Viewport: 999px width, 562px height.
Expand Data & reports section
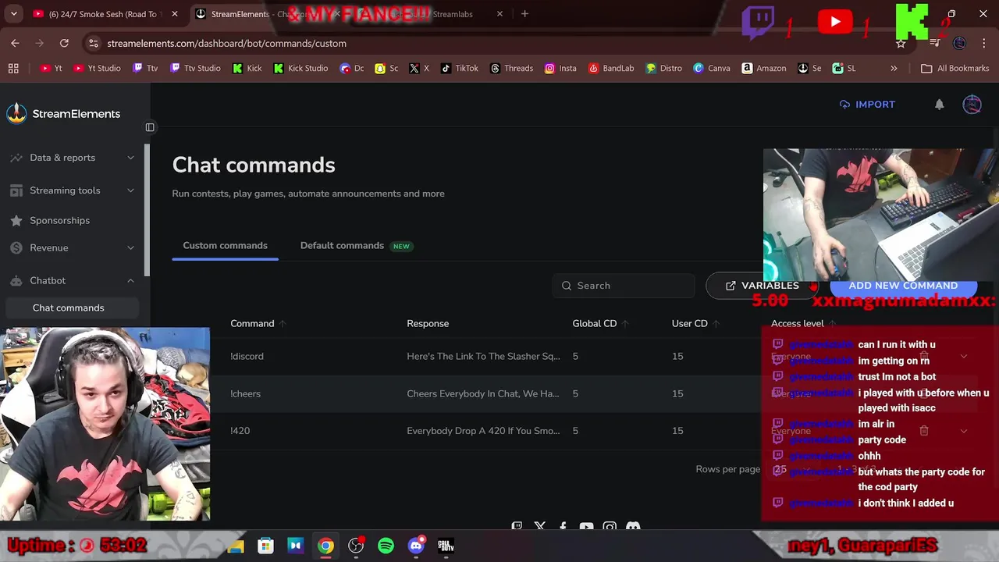[72, 158]
